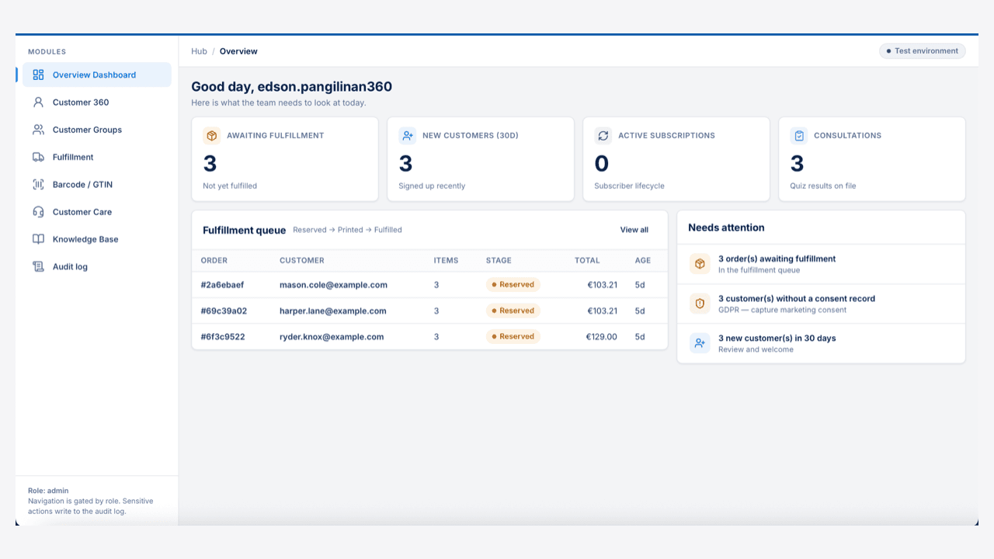This screenshot has width=994, height=559.
Task: Open 3 customer(s) without consent record alert
Action: pyautogui.click(x=821, y=304)
